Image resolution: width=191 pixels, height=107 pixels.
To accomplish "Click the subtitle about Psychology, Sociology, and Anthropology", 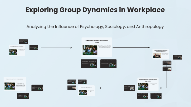I will coord(95,26).
